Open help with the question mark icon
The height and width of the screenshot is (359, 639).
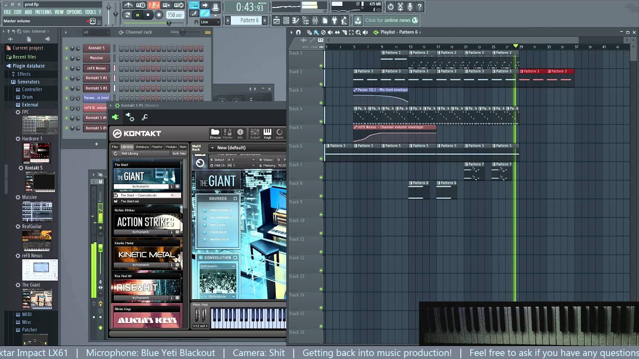click(x=420, y=7)
